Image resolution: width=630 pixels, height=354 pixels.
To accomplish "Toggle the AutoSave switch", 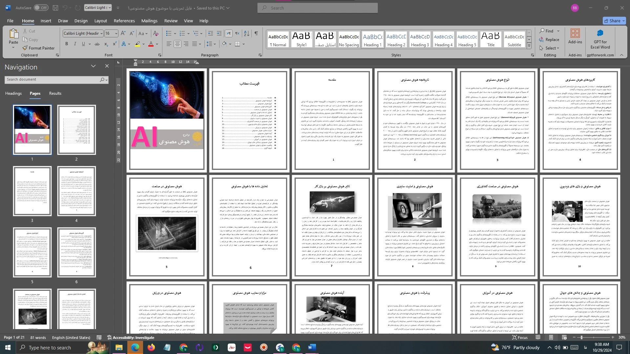I will tap(41, 8).
